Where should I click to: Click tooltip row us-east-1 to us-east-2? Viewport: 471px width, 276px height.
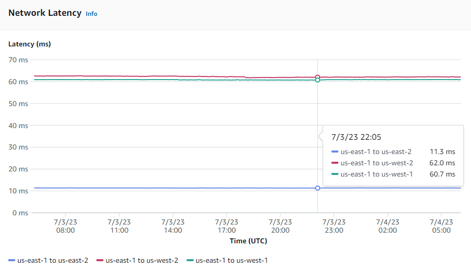pos(393,152)
